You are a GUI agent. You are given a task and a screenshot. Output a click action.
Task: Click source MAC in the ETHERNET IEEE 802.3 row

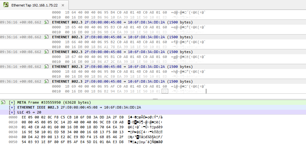(79, 108)
